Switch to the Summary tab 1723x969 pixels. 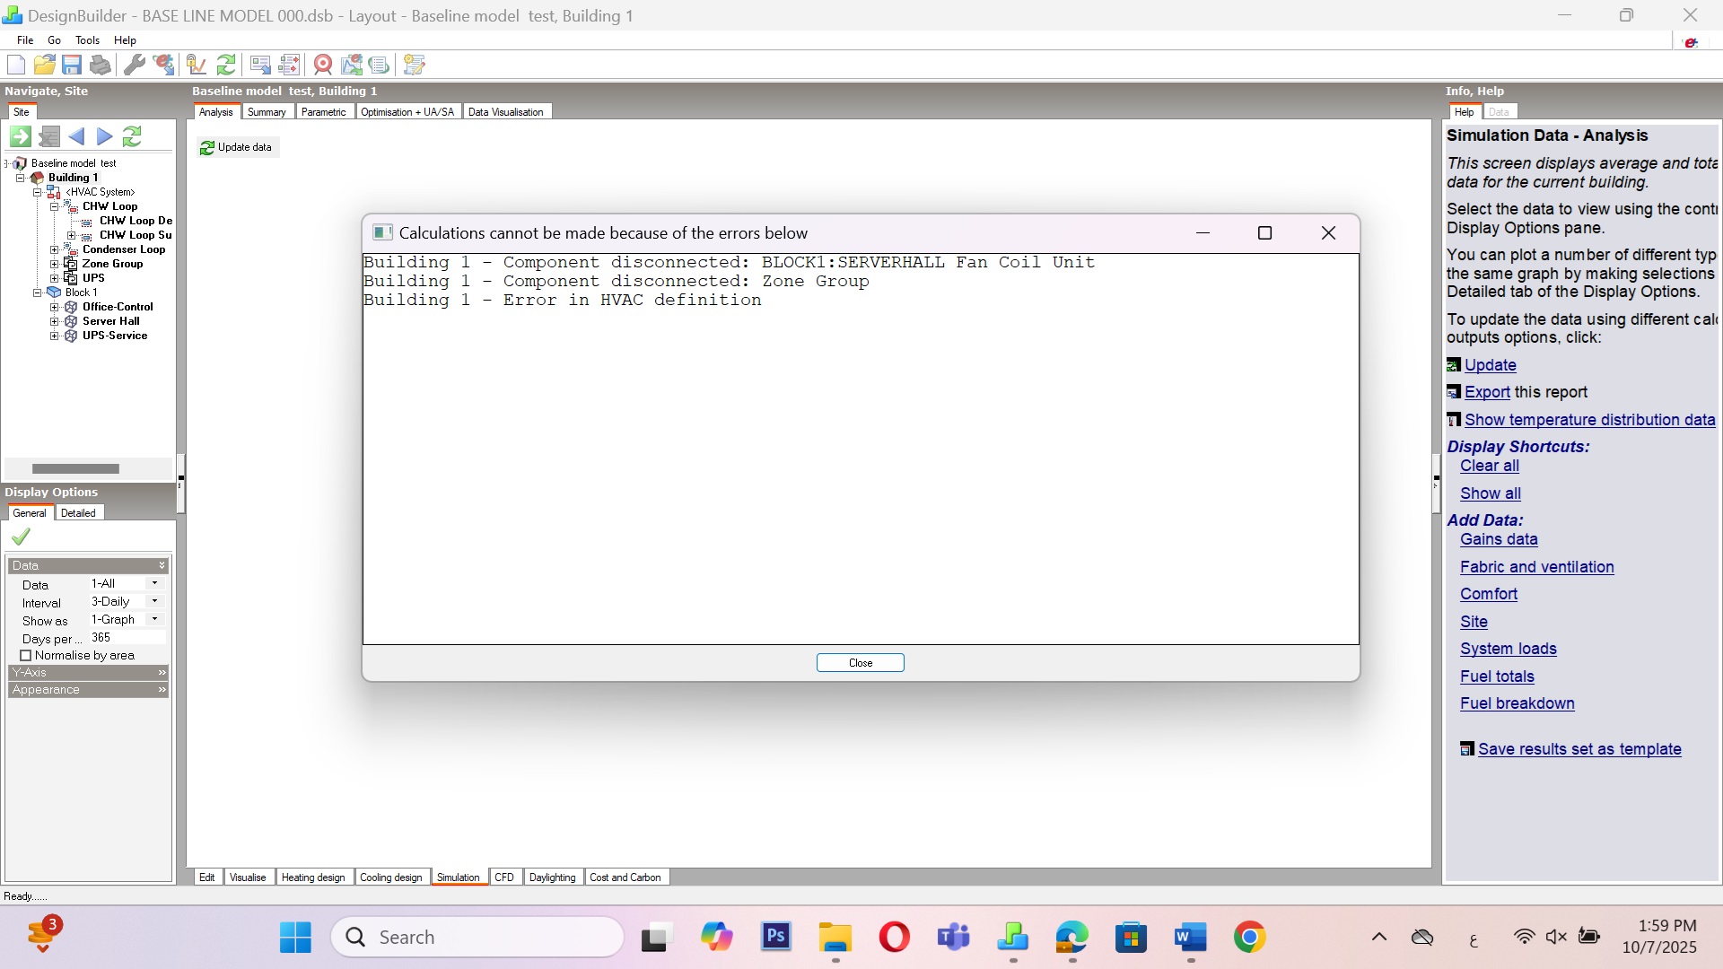(267, 112)
